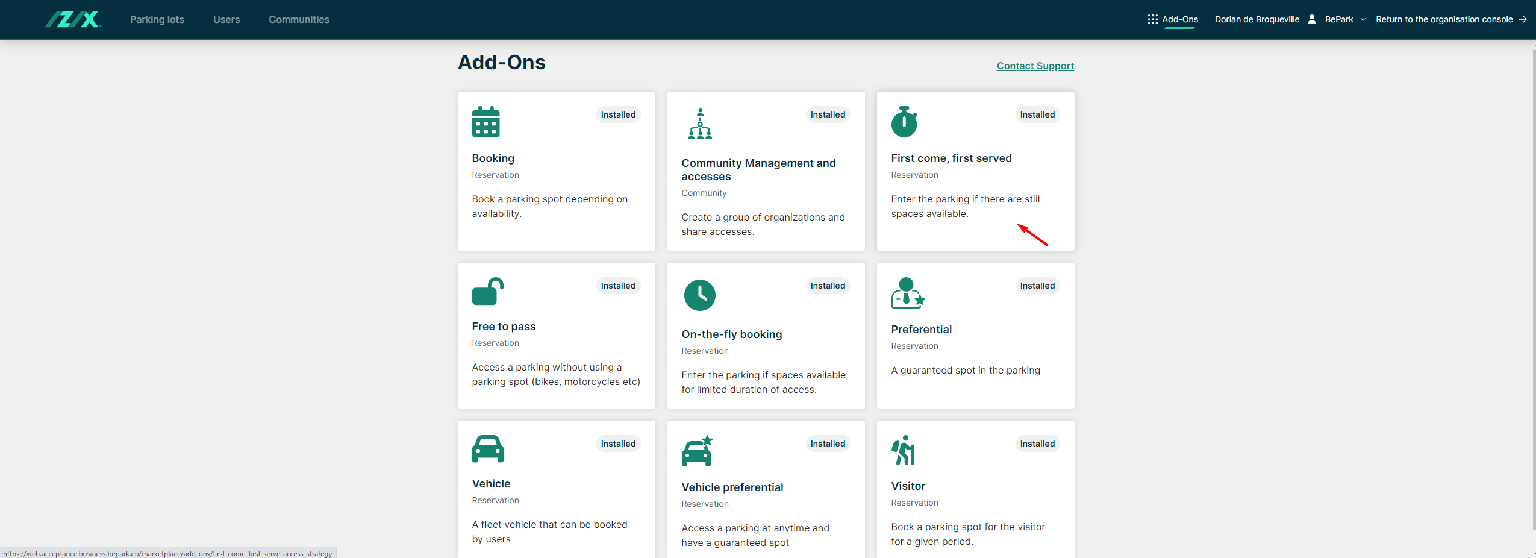The height and width of the screenshot is (558, 1536).
Task: Open the Communities menu item
Action: (x=299, y=19)
